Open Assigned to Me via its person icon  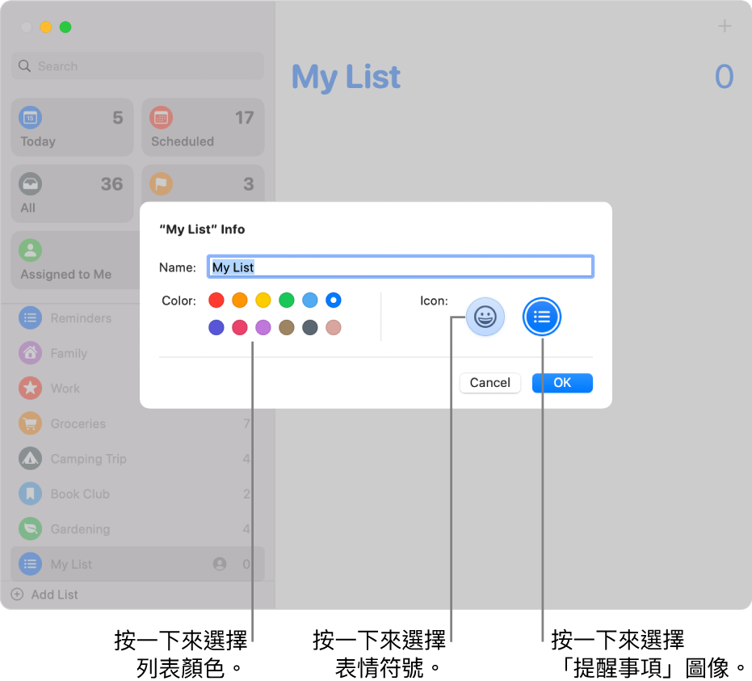coord(29,250)
